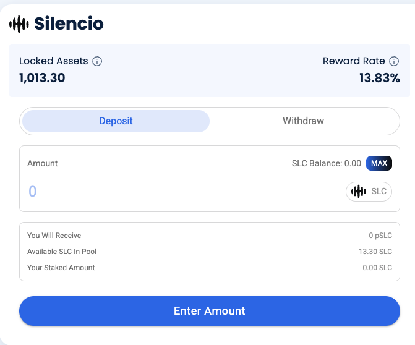The height and width of the screenshot is (345, 415).
Task: Click the SLC Balance 0.00 text
Action: 326,163
